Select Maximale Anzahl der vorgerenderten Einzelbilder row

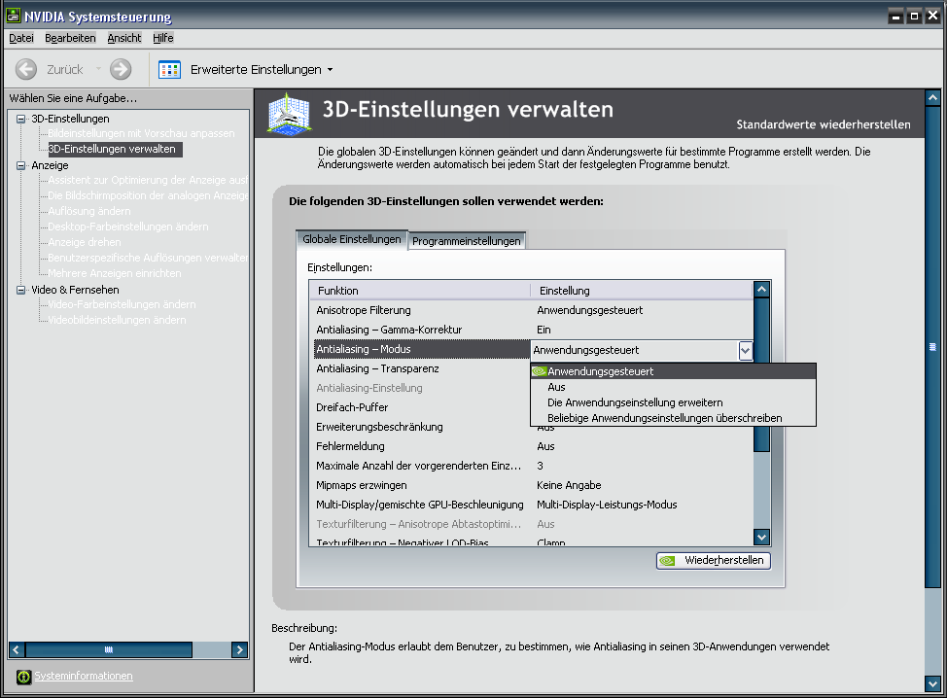(532, 466)
